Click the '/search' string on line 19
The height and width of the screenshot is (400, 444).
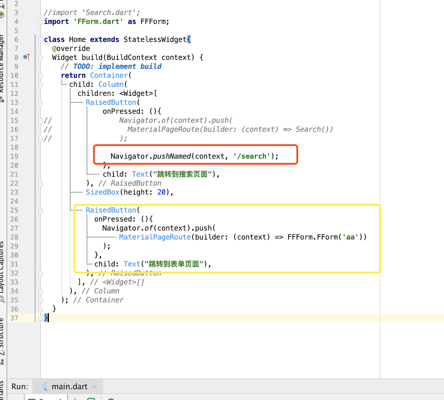251,156
